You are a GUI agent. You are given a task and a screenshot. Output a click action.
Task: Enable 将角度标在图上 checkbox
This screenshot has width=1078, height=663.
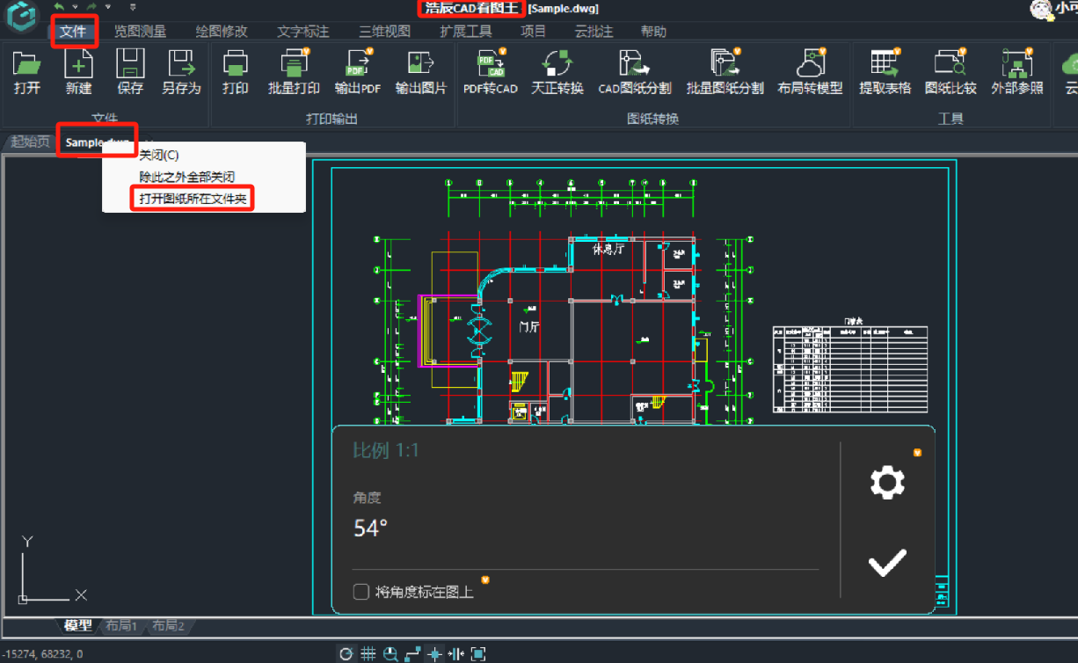point(361,592)
